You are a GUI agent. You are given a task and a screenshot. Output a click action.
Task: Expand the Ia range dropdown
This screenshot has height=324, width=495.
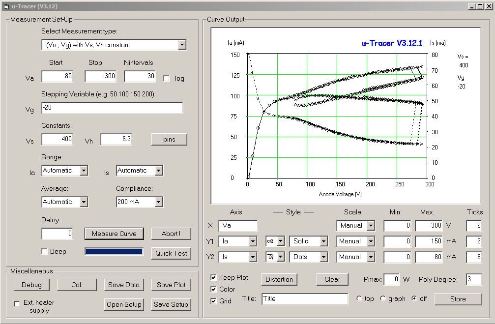(84, 171)
